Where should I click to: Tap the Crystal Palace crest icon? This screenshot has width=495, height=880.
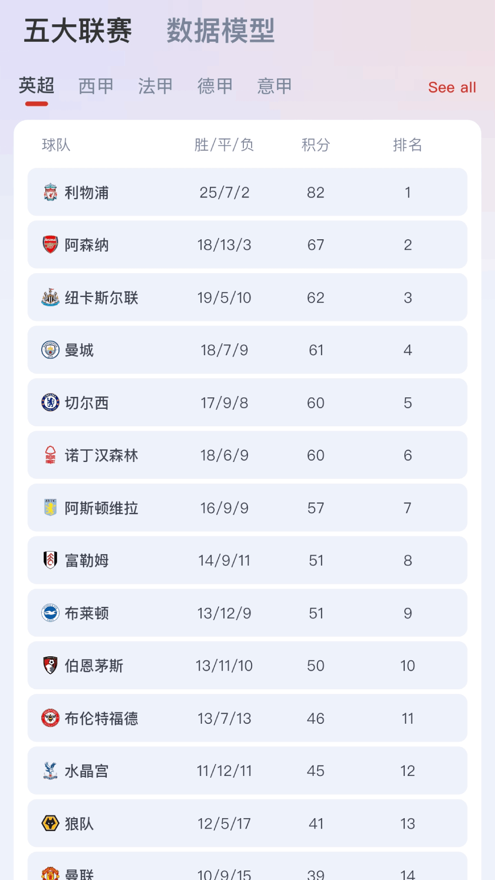coord(50,771)
